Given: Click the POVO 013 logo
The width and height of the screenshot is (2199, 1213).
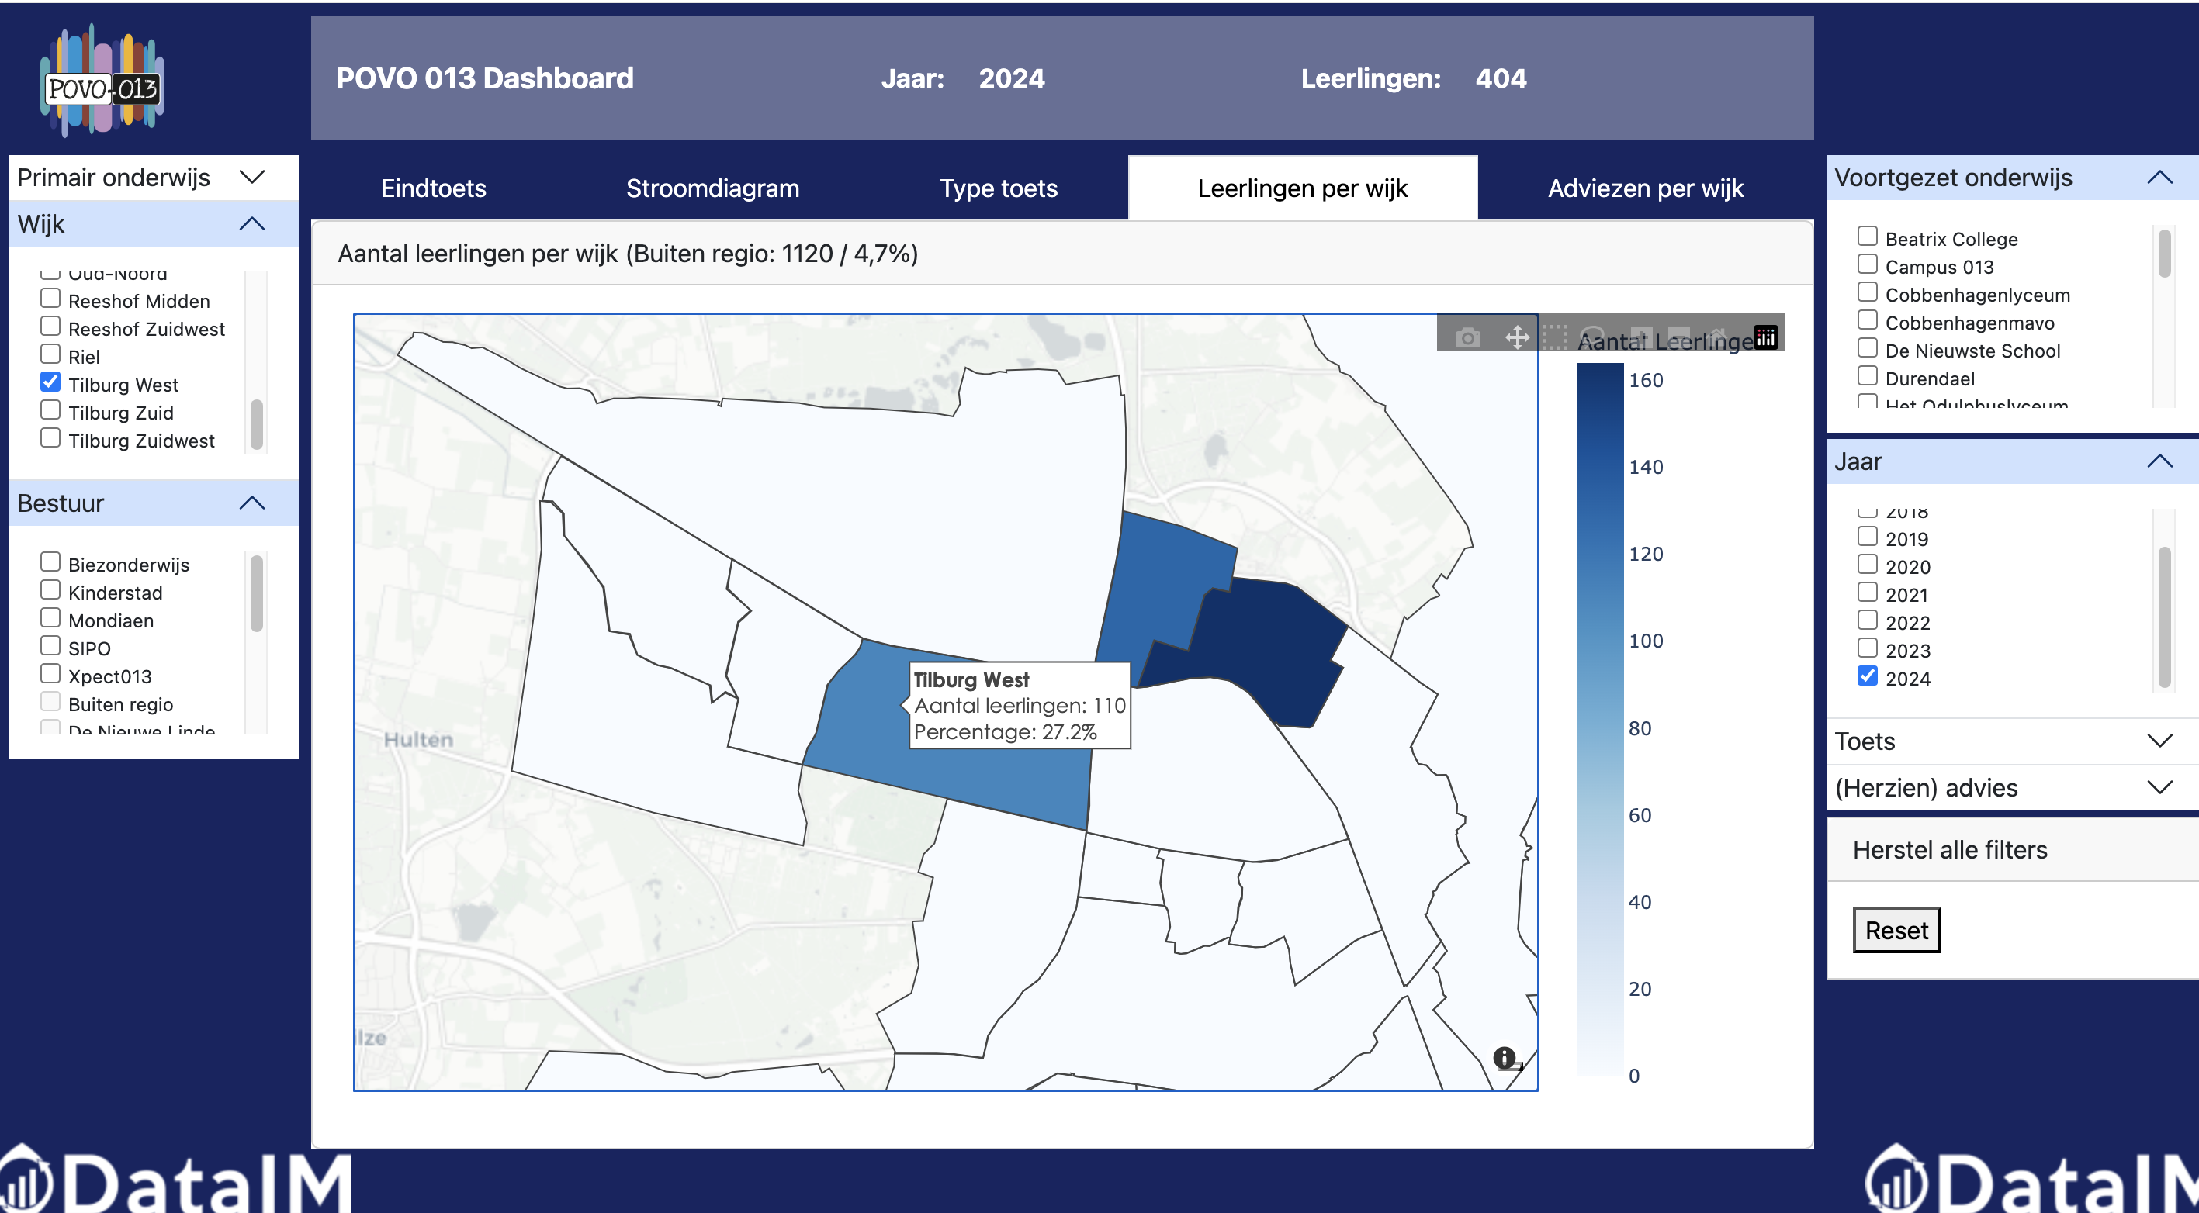Looking at the screenshot, I should click(102, 81).
